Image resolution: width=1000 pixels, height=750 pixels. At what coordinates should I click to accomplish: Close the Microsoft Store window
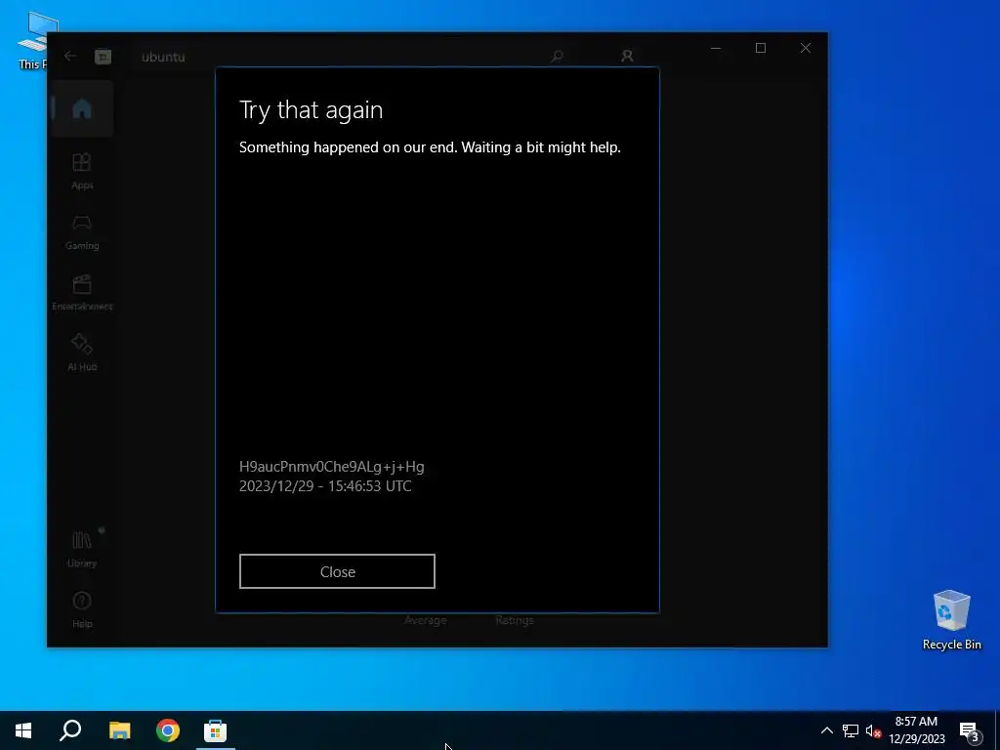[x=806, y=48]
